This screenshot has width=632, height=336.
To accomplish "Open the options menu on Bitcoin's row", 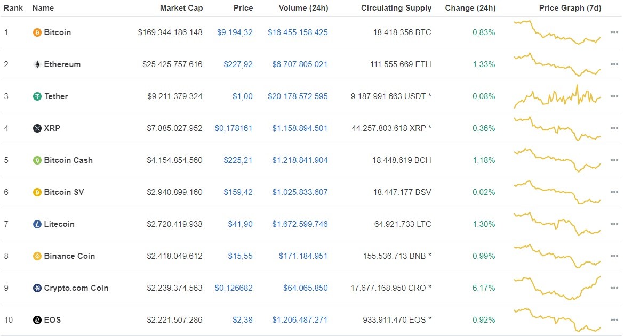I will click(x=615, y=32).
